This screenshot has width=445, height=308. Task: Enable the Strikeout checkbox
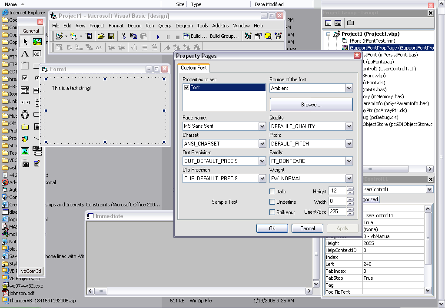(x=272, y=212)
